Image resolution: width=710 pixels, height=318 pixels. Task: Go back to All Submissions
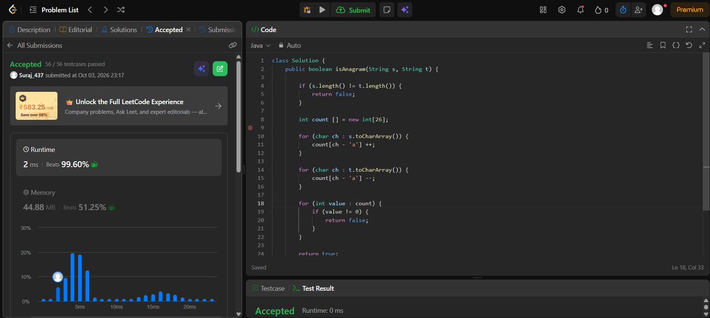click(34, 45)
